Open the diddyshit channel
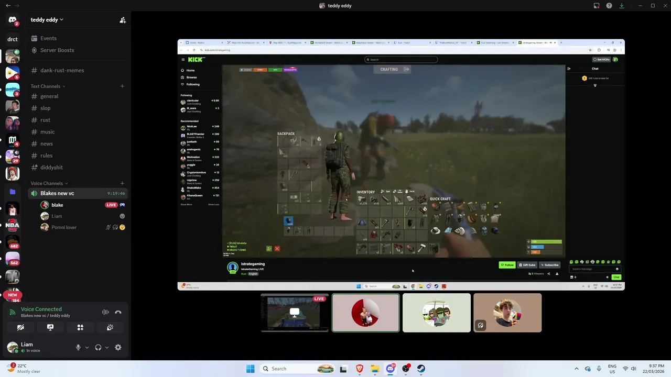The width and height of the screenshot is (671, 377). click(x=79, y=168)
